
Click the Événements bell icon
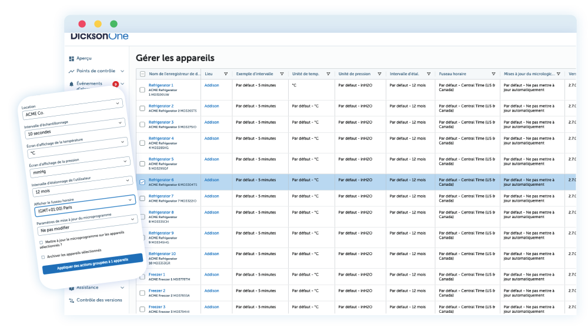(x=72, y=84)
